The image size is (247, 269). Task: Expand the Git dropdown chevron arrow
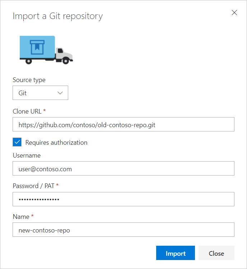[x=60, y=93]
